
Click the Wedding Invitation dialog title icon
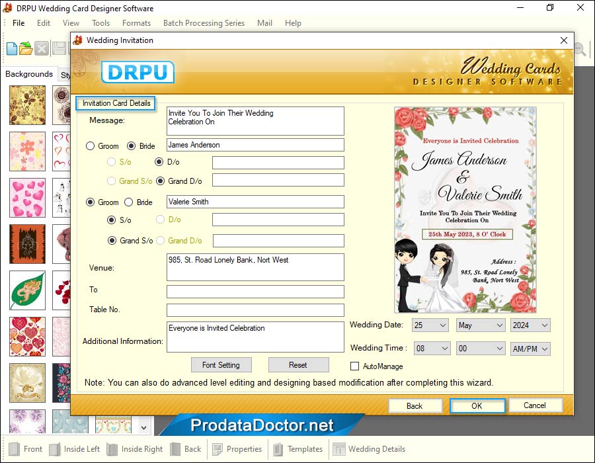tap(78, 40)
